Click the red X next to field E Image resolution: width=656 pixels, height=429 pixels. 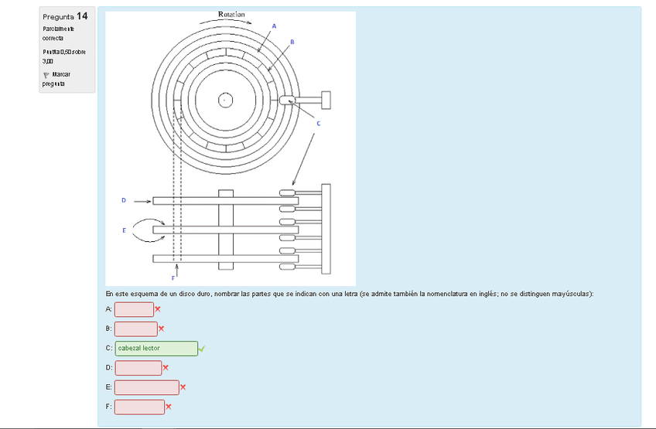coord(183,387)
